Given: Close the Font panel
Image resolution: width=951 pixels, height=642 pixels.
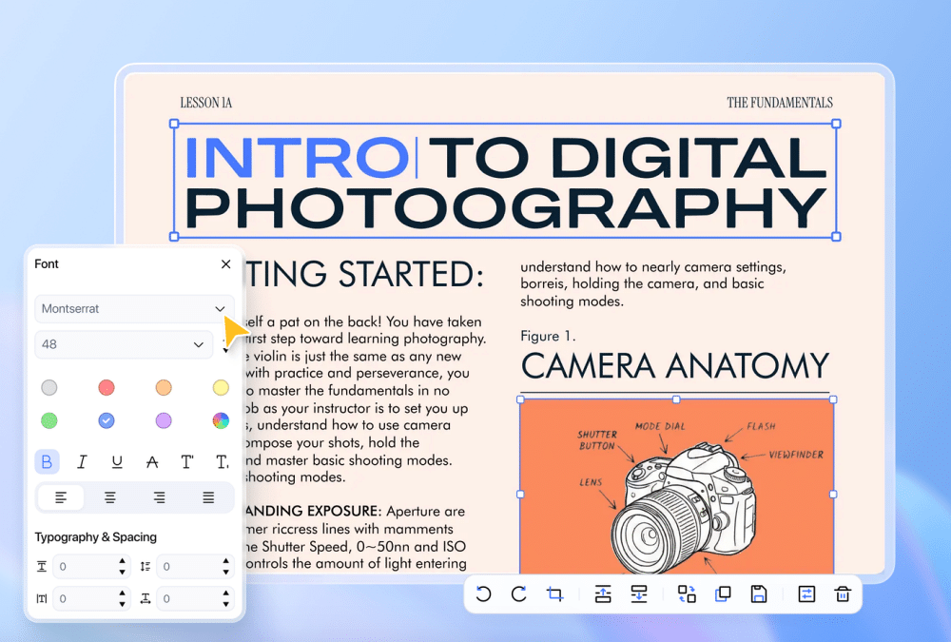Looking at the screenshot, I should coord(225,264).
